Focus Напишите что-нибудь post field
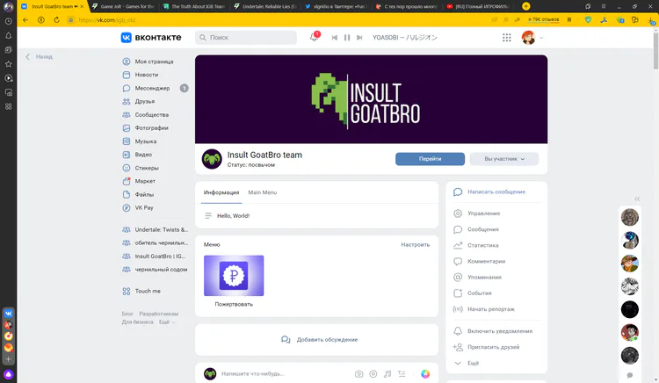The height and width of the screenshot is (383, 659). click(x=253, y=373)
